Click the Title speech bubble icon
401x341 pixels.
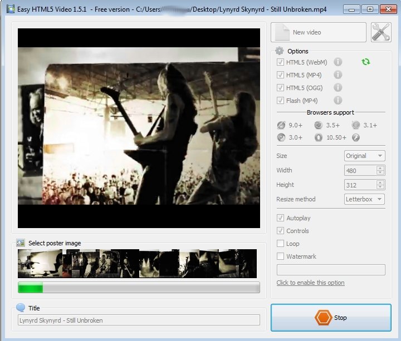coord(21,308)
